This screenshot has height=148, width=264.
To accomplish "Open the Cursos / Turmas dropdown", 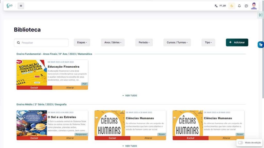I will click(177, 42).
